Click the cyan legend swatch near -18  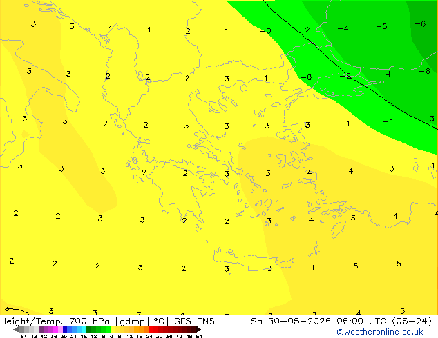[84, 329]
